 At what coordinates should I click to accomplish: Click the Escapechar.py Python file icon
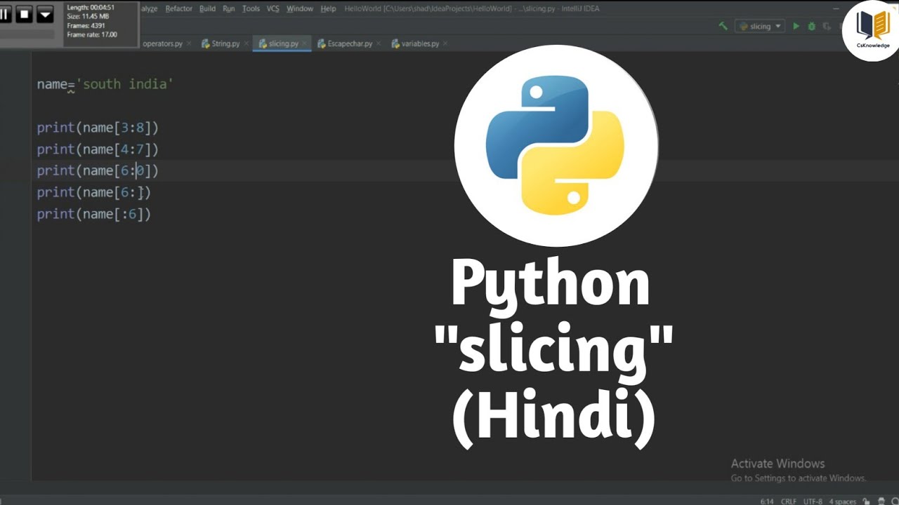322,43
